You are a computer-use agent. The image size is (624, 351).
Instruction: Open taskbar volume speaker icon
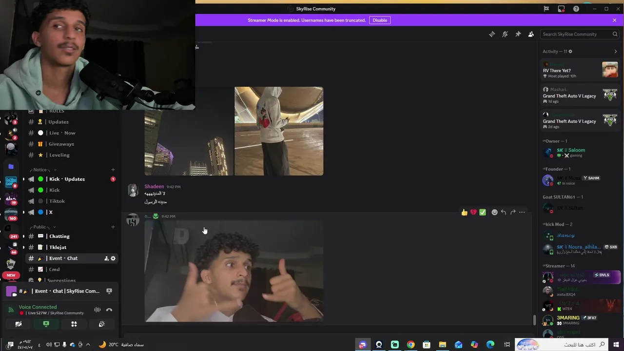point(49,345)
